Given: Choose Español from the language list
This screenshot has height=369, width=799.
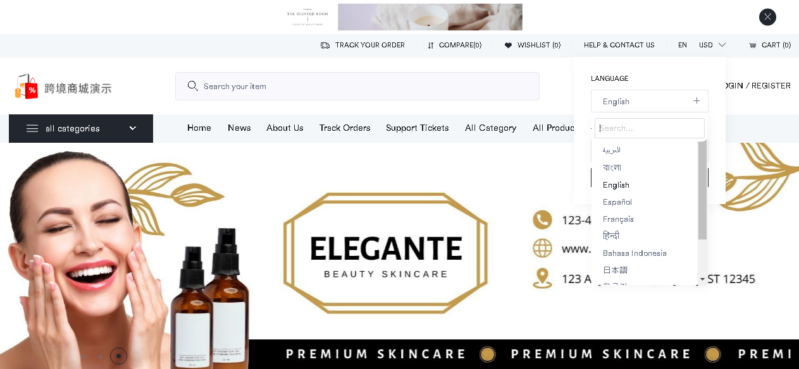Looking at the screenshot, I should pos(617,202).
